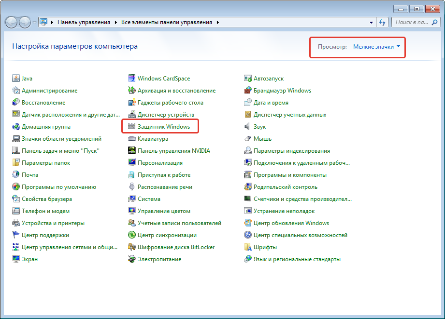Go to Панель управления breadcrumb

84,22
